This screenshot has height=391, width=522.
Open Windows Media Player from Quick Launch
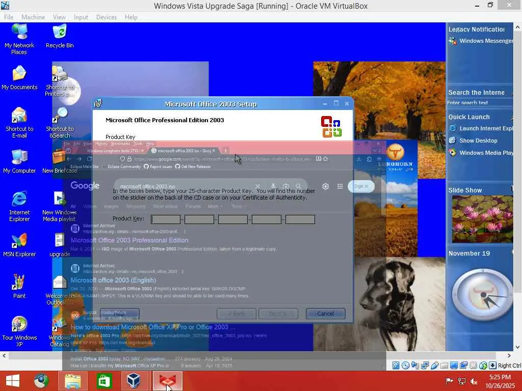481,153
